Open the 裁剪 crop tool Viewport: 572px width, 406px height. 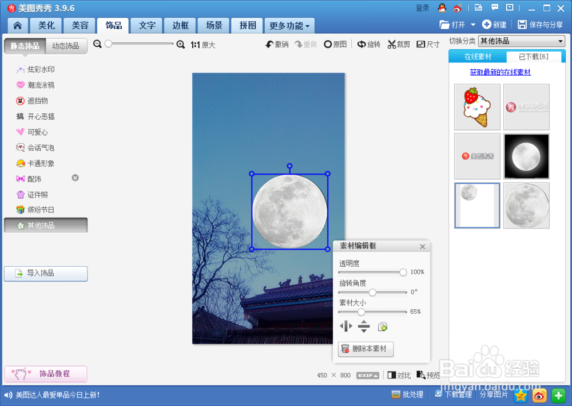[399, 44]
